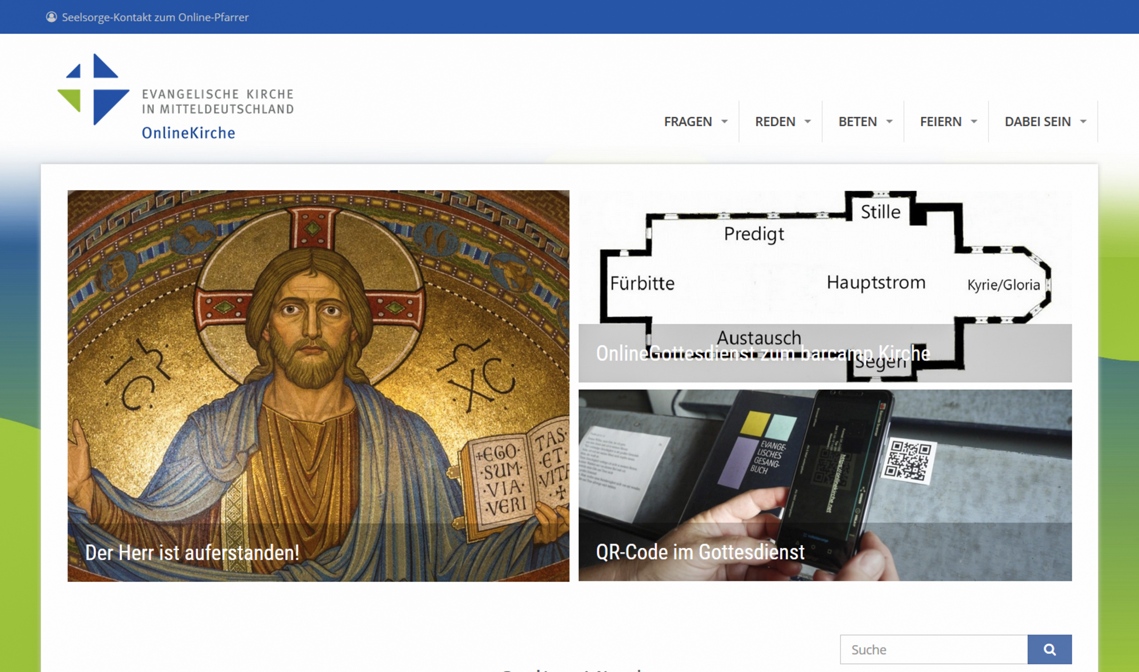Open the QR-Code im Gottesdienst article

pos(700,552)
